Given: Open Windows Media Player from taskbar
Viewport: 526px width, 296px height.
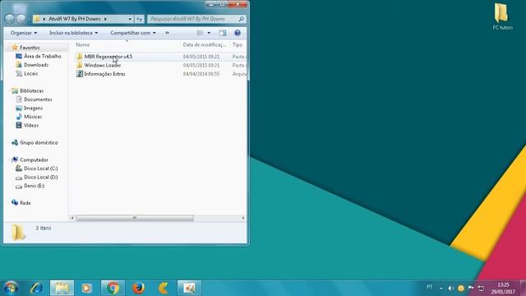Looking at the screenshot, I should coord(87,288).
